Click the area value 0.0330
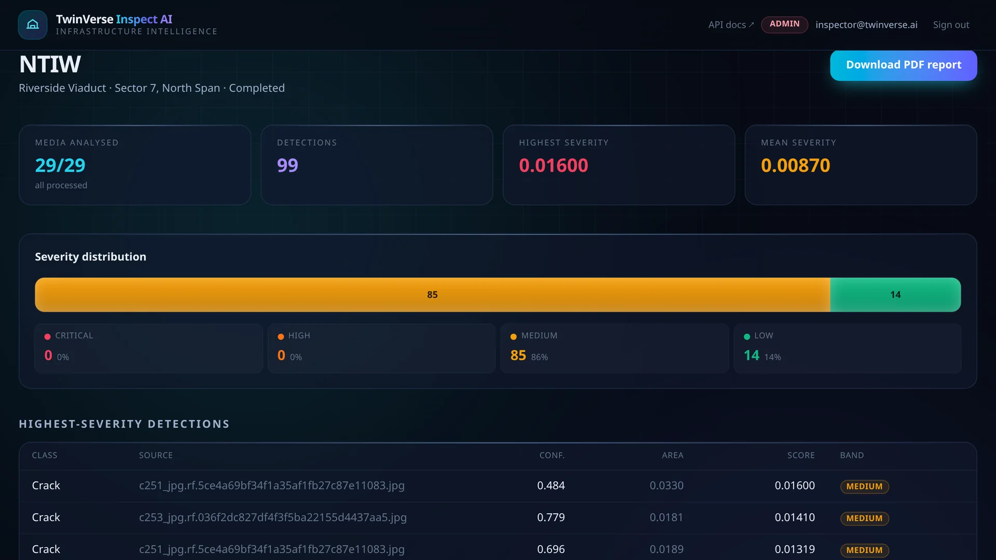The height and width of the screenshot is (560, 996). [667, 486]
